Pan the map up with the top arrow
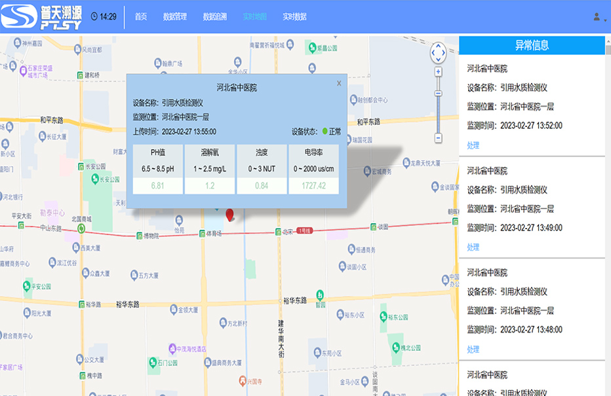The image size is (611, 396). (438, 46)
